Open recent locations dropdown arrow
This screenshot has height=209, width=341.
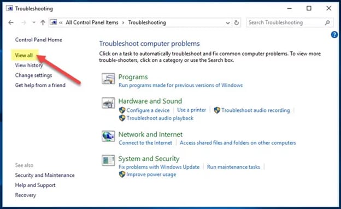pos(34,22)
